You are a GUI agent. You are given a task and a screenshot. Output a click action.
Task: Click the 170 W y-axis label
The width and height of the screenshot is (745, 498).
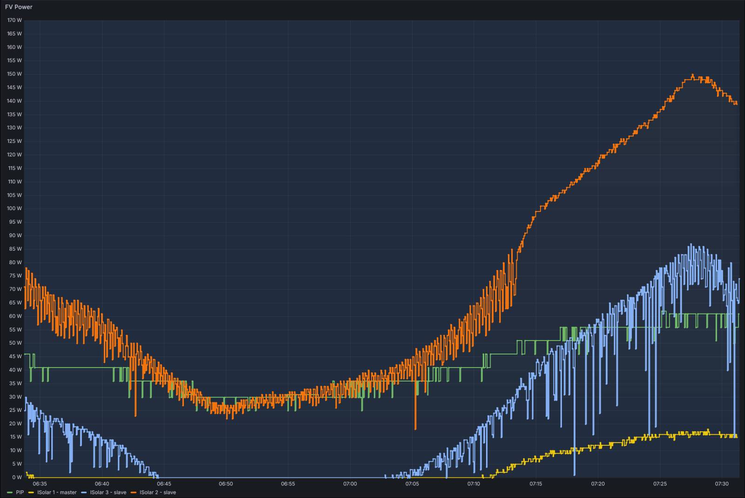pyautogui.click(x=14, y=20)
